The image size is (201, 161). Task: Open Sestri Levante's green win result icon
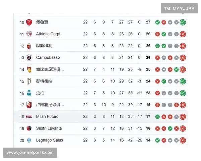tap(170, 128)
